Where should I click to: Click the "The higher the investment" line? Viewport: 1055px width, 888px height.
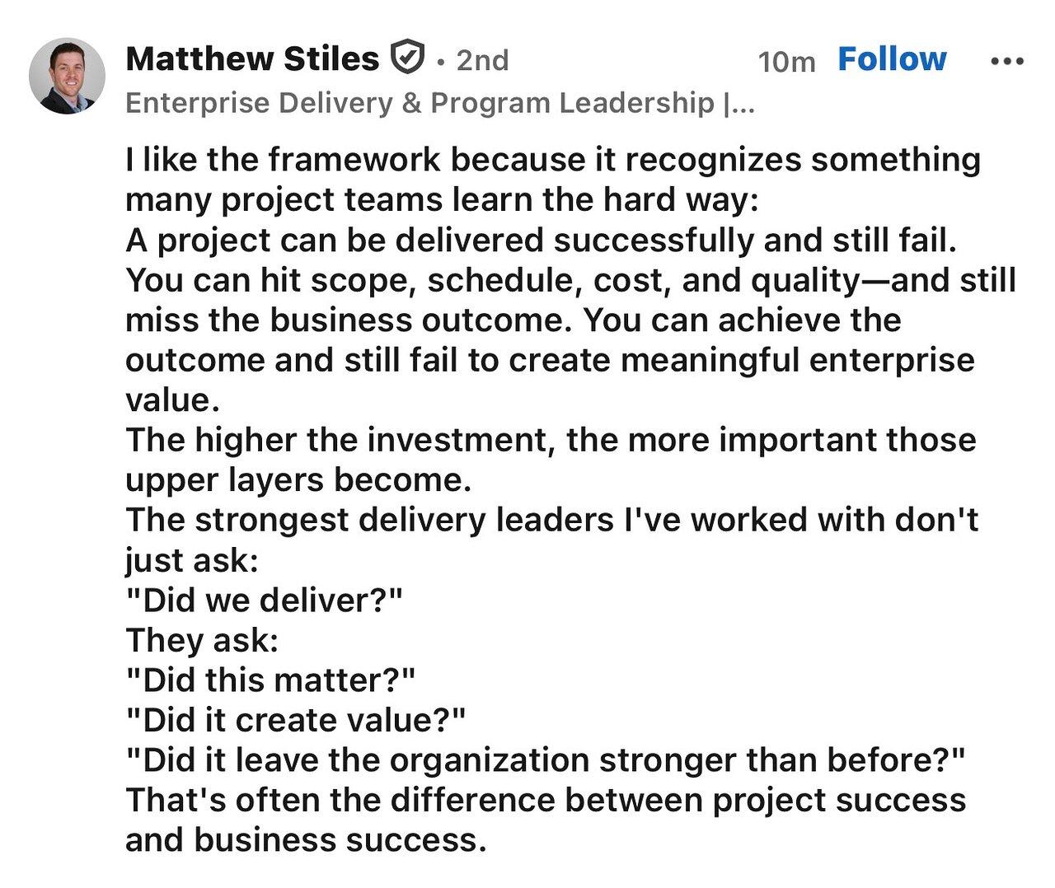click(x=551, y=440)
